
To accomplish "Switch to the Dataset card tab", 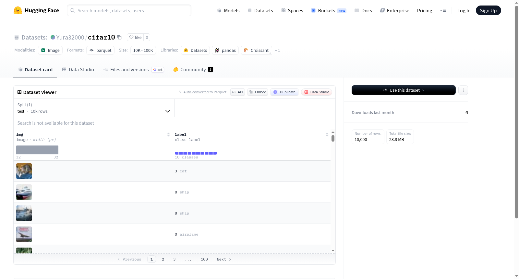I will tap(35, 69).
